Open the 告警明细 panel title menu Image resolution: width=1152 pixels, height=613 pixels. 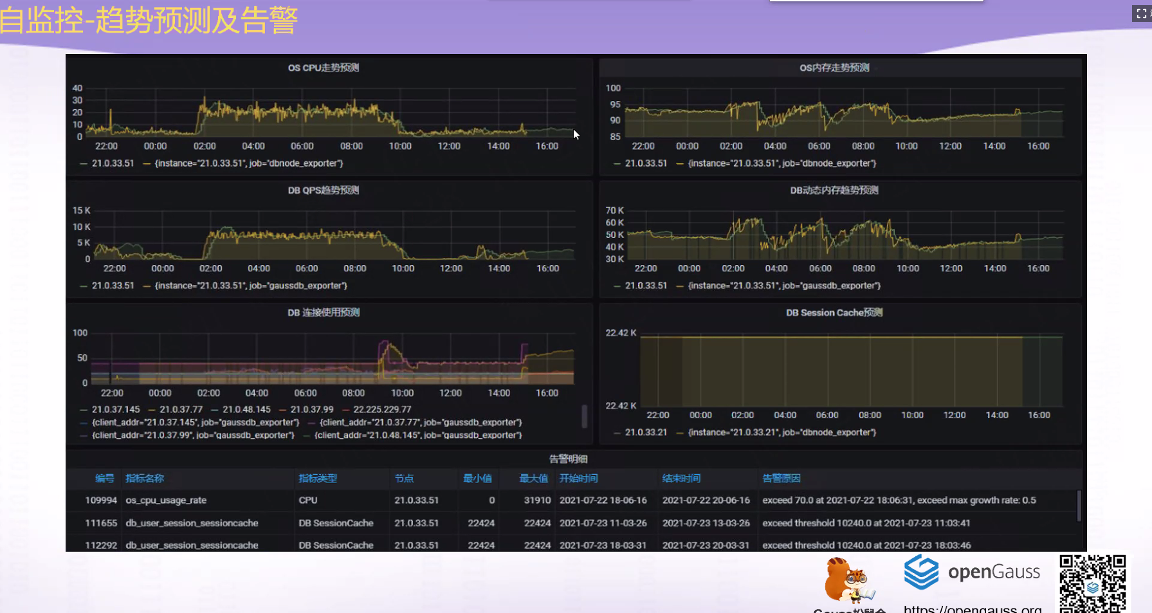568,459
